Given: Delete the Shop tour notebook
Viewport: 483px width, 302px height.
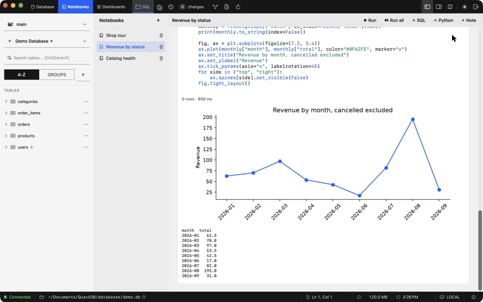Looking at the screenshot, I should [161, 35].
